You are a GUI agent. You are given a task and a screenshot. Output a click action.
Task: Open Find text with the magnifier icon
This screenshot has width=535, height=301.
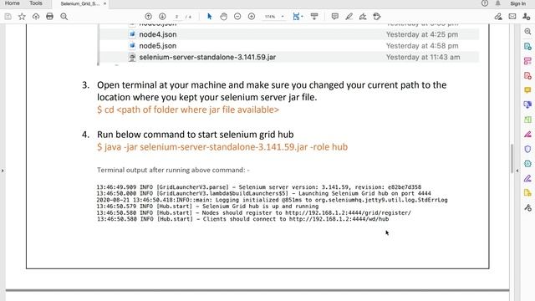point(64,17)
